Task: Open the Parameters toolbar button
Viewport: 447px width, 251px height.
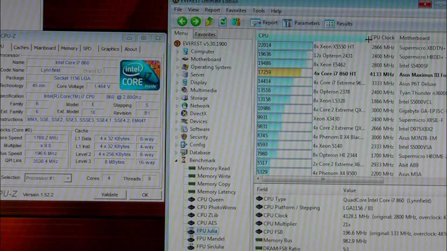Action: point(301,23)
